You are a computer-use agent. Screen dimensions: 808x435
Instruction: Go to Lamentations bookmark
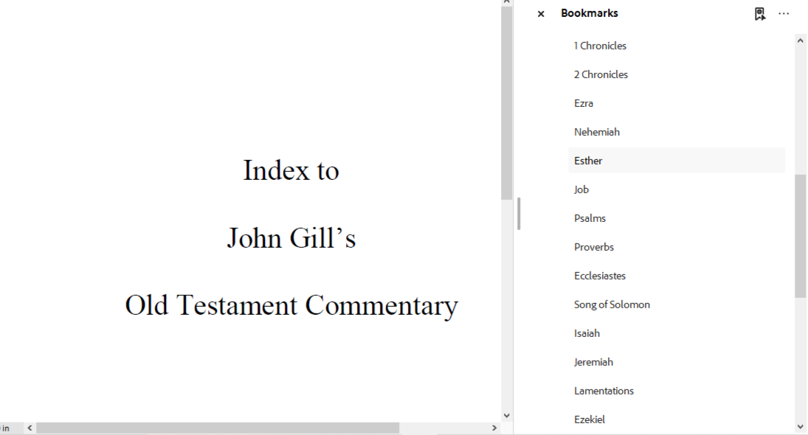coord(604,391)
